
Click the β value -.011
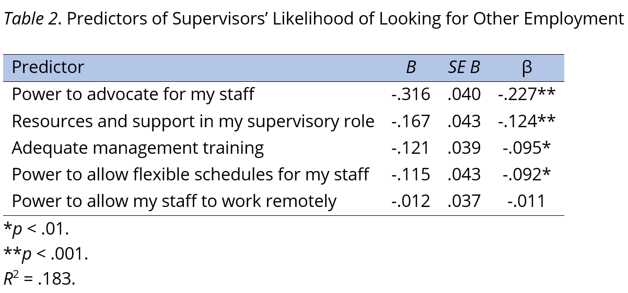[x=527, y=201]
